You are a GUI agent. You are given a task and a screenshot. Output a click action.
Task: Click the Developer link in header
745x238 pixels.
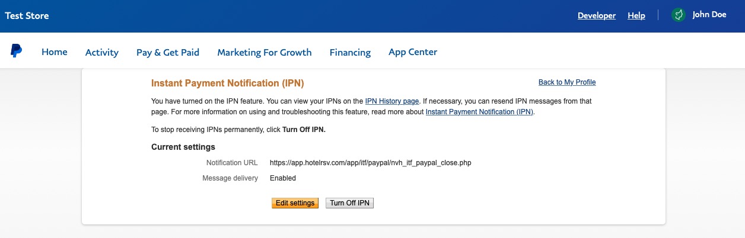(597, 16)
